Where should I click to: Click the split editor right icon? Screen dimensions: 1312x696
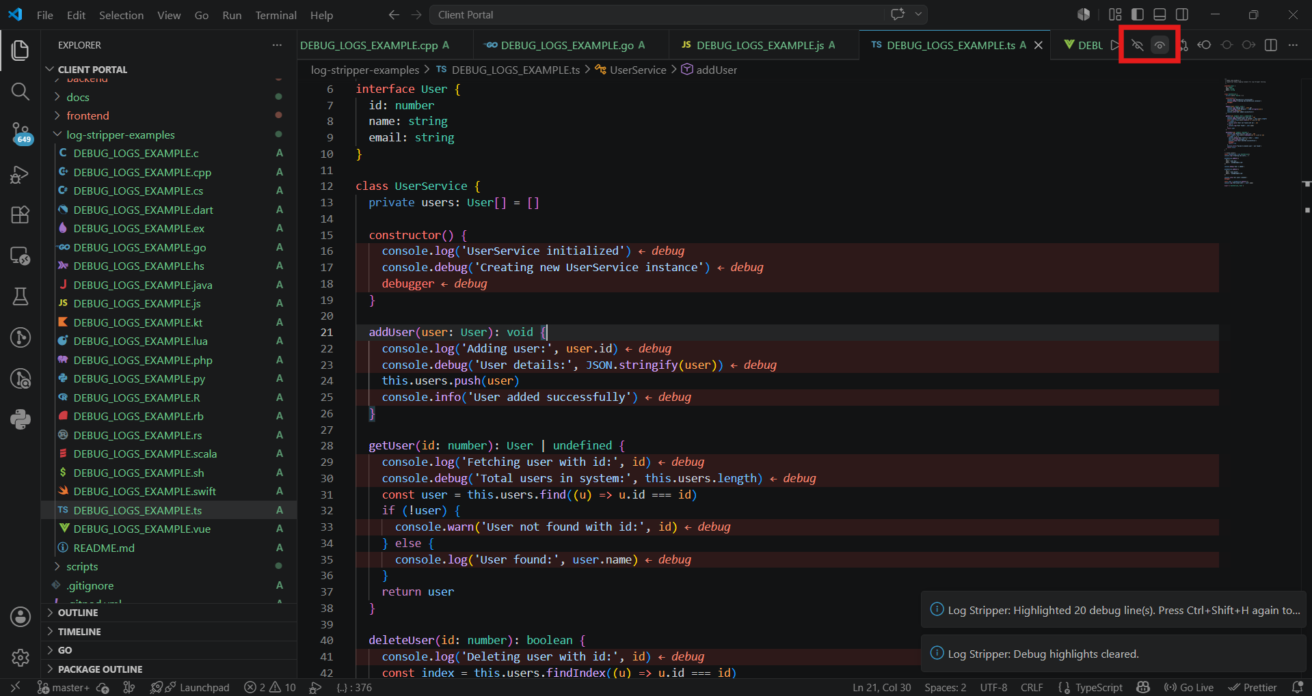click(x=1271, y=45)
